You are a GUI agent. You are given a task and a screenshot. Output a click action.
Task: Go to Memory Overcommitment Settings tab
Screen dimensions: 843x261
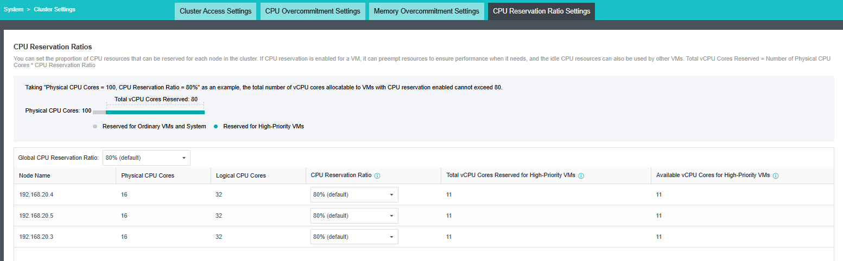[x=427, y=11]
